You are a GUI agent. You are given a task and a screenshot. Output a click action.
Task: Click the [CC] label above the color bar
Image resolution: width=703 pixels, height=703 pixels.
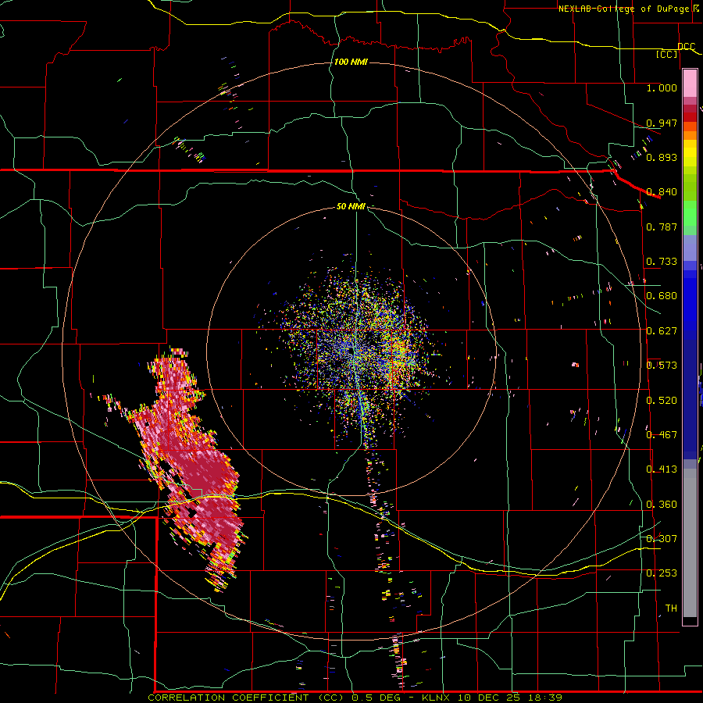tap(667, 54)
